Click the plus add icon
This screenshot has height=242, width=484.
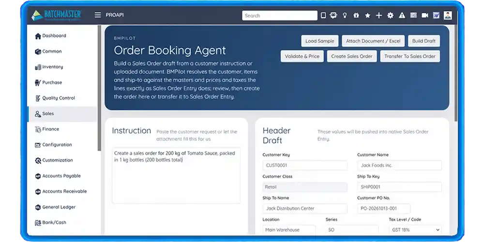click(x=379, y=15)
